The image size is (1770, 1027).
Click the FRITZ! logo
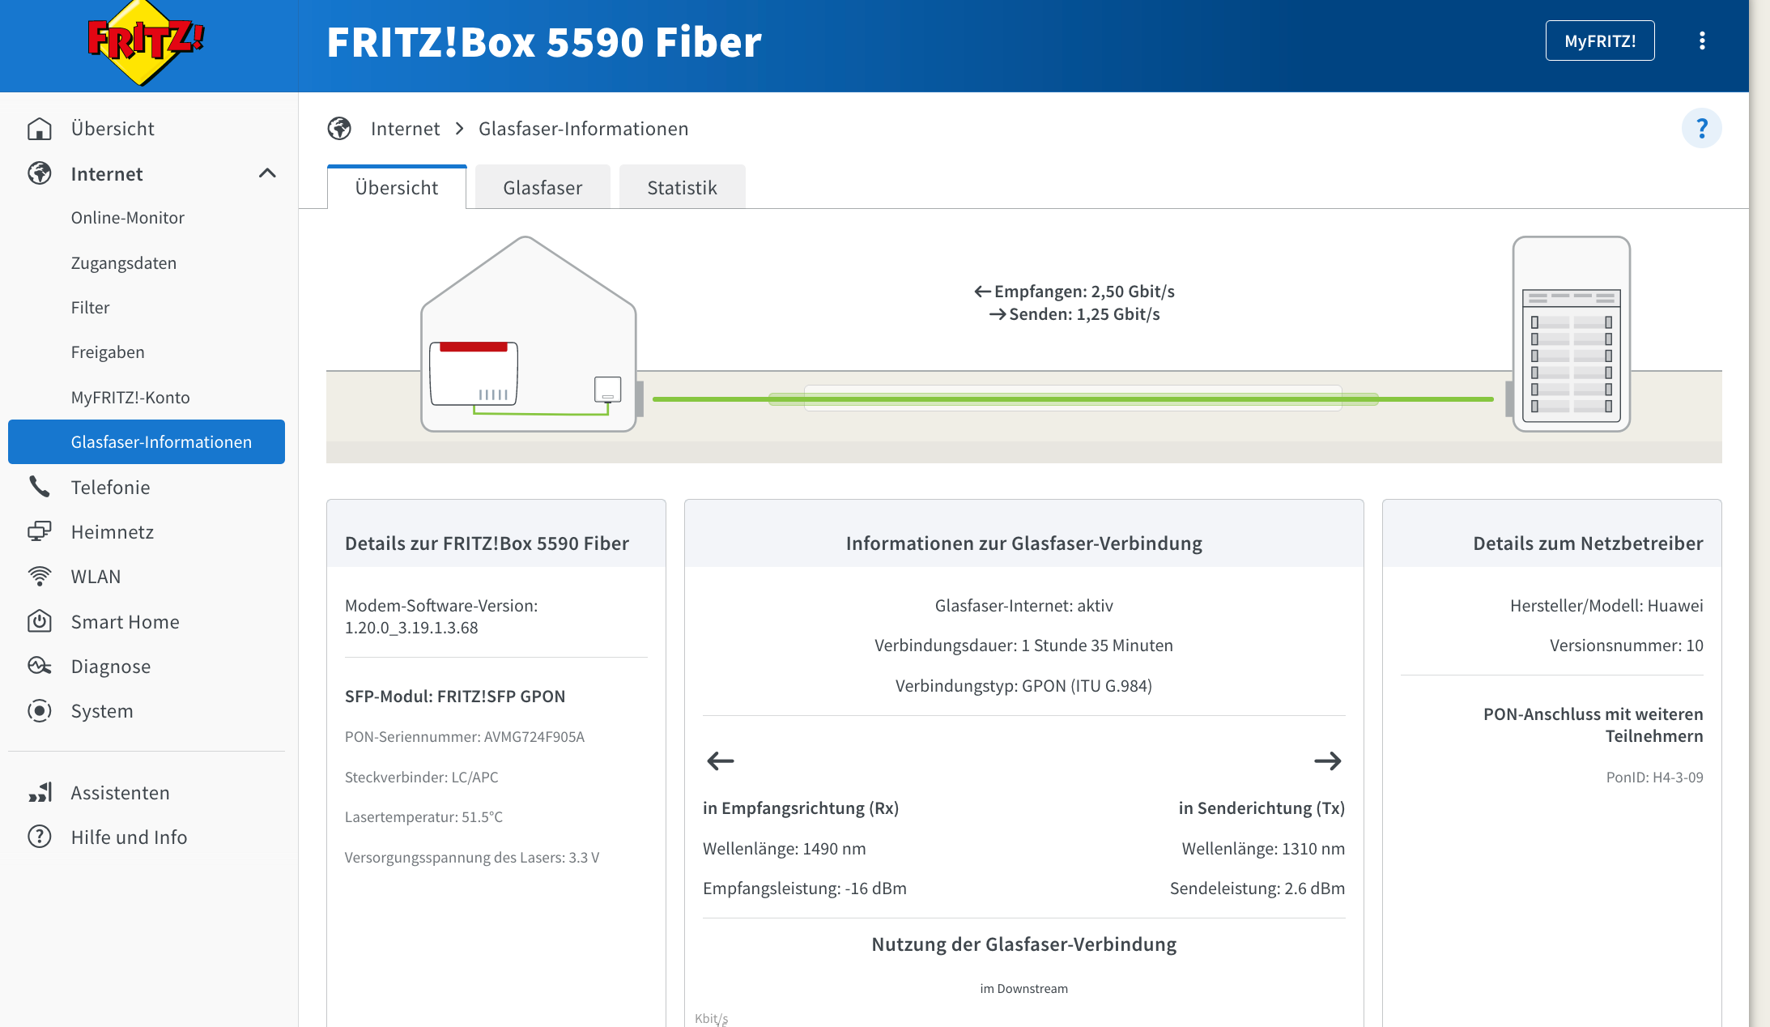[x=146, y=42]
